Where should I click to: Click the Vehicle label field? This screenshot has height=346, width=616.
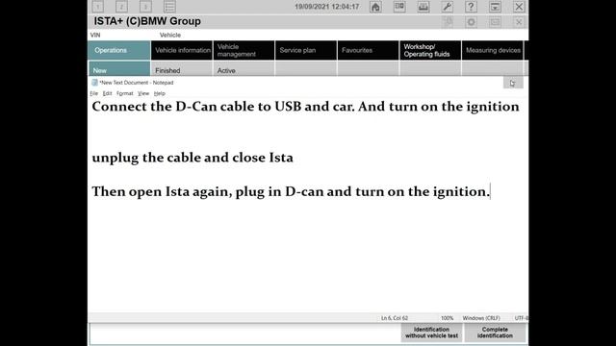pos(170,35)
